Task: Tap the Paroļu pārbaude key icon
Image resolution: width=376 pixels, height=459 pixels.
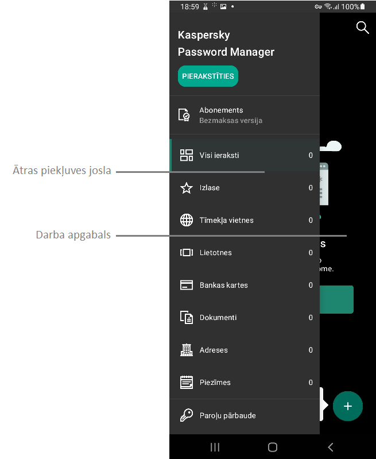Action: [x=187, y=415]
